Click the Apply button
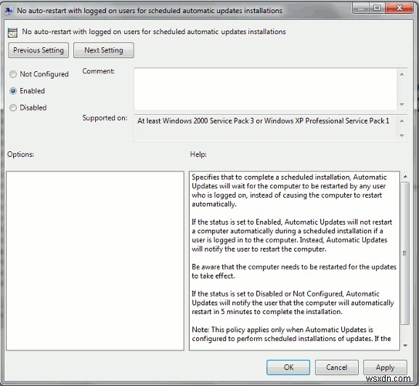The height and width of the screenshot is (386, 419). pyautogui.click(x=385, y=367)
